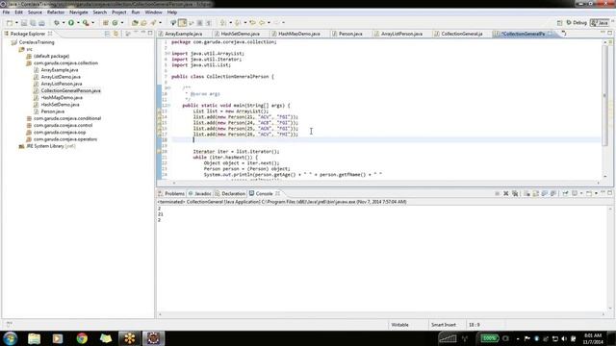
Task: Click the editor horizontal scrollbar
Action: tap(385, 183)
